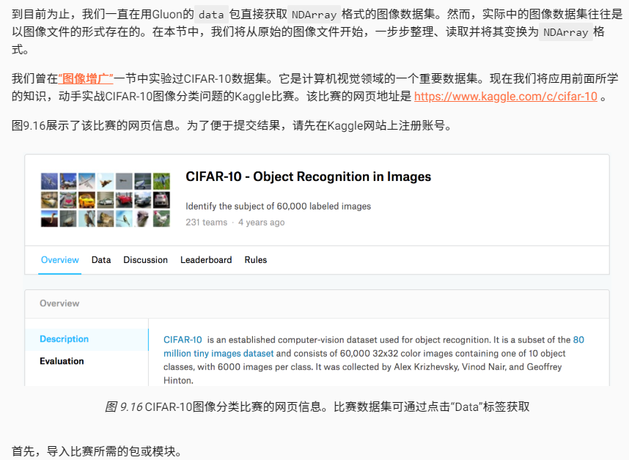Open the Discussion tab
The height and width of the screenshot is (460, 629).
pos(145,259)
